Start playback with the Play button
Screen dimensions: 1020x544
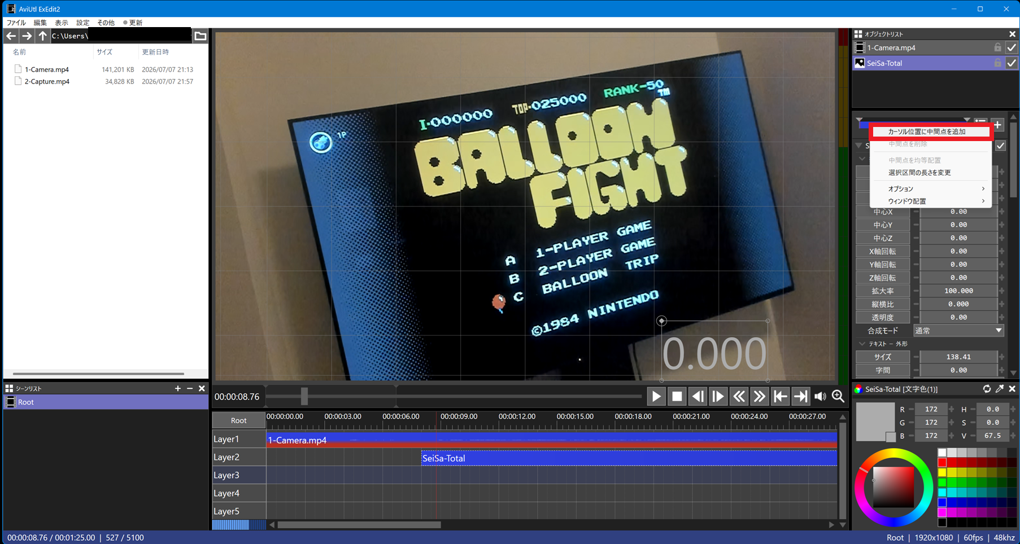[656, 397]
